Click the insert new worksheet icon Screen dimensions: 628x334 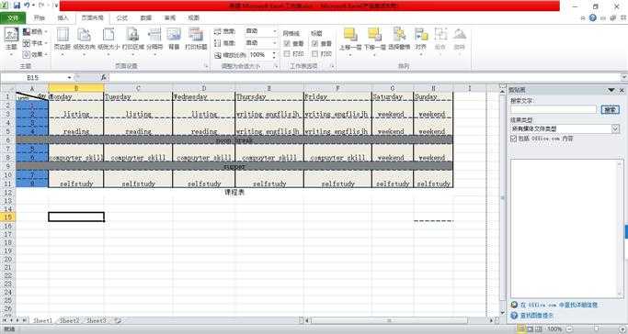[118, 320]
